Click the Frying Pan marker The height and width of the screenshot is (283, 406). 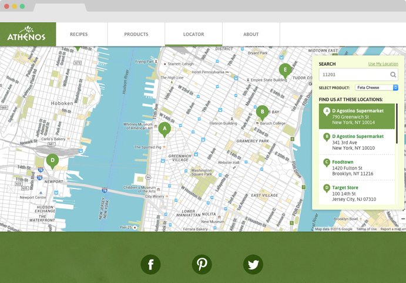(156, 62)
